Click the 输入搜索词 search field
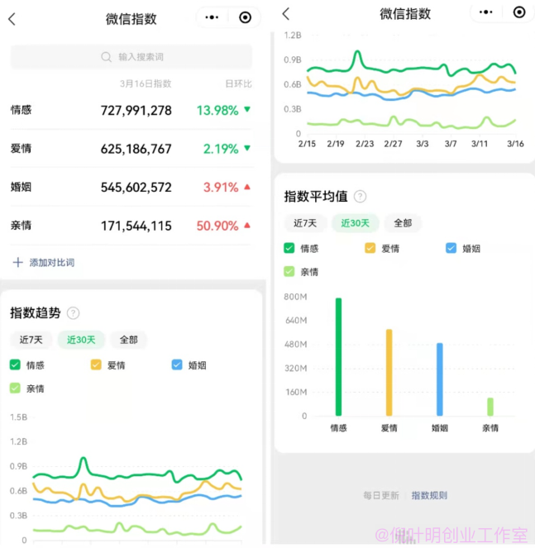Viewport: 535px width, 548px height. click(x=131, y=56)
